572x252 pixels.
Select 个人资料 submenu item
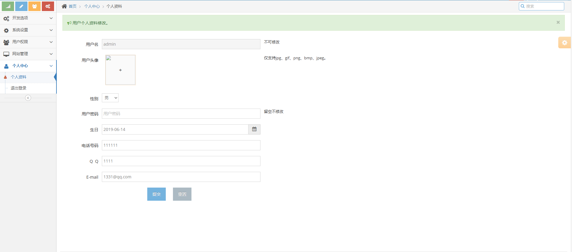point(28,77)
